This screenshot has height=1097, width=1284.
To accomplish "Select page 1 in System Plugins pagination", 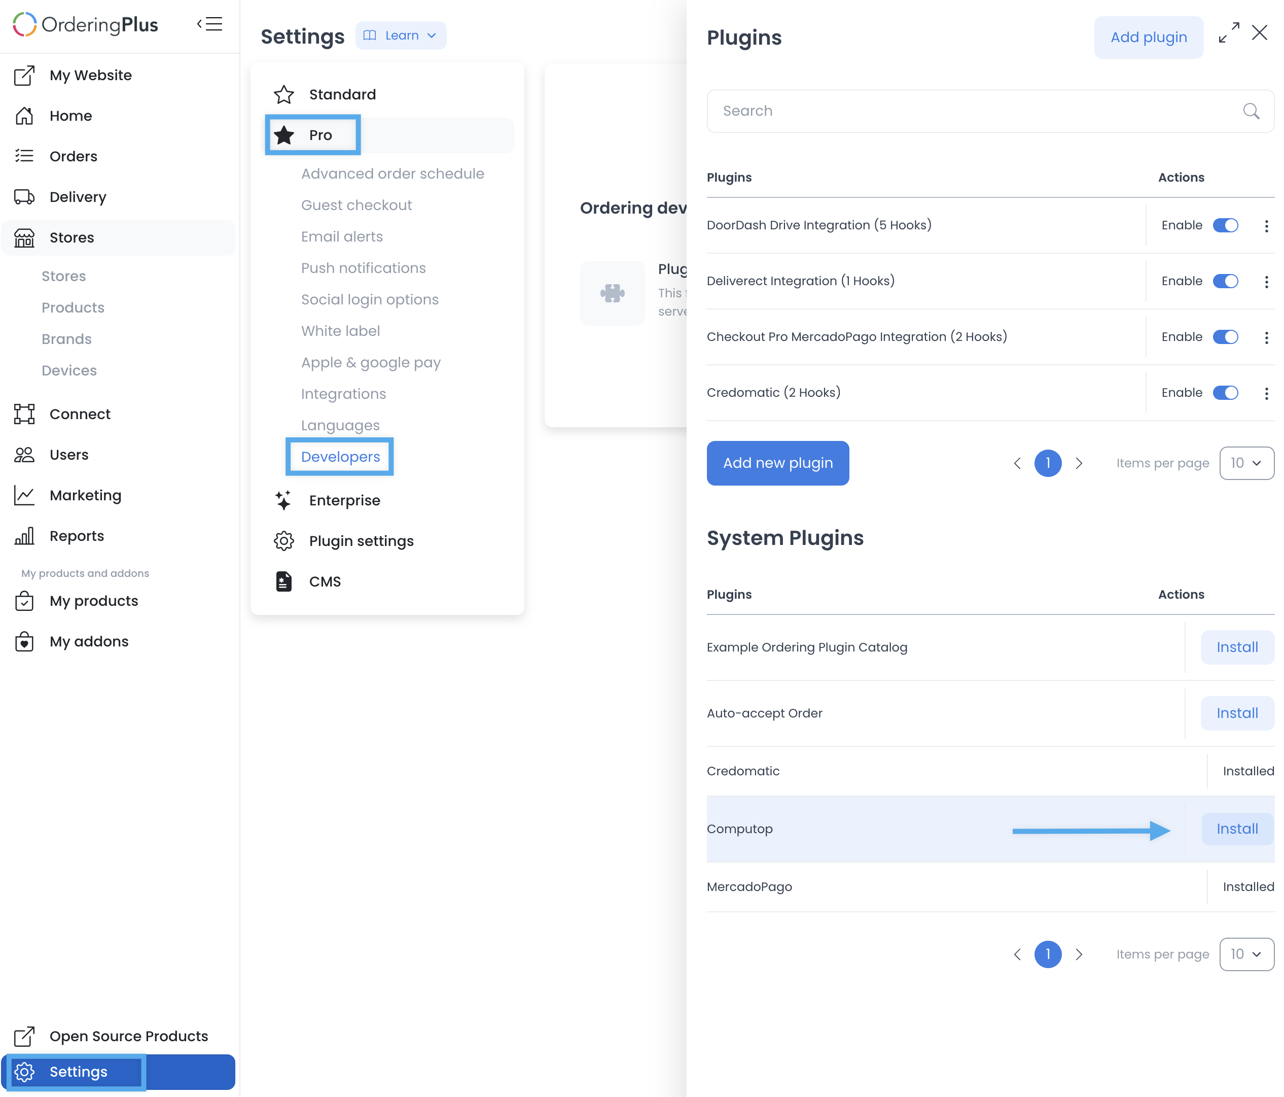I will (1048, 954).
